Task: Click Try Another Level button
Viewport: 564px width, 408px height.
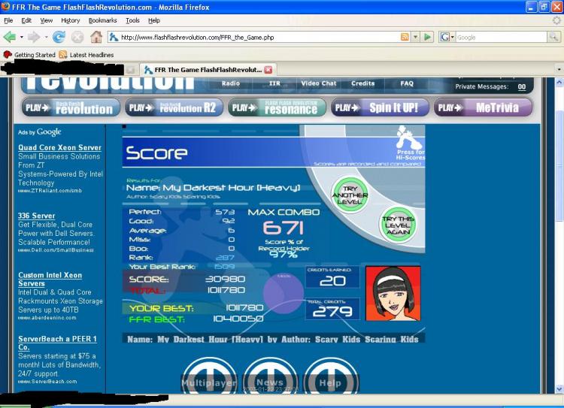Action: coord(350,195)
